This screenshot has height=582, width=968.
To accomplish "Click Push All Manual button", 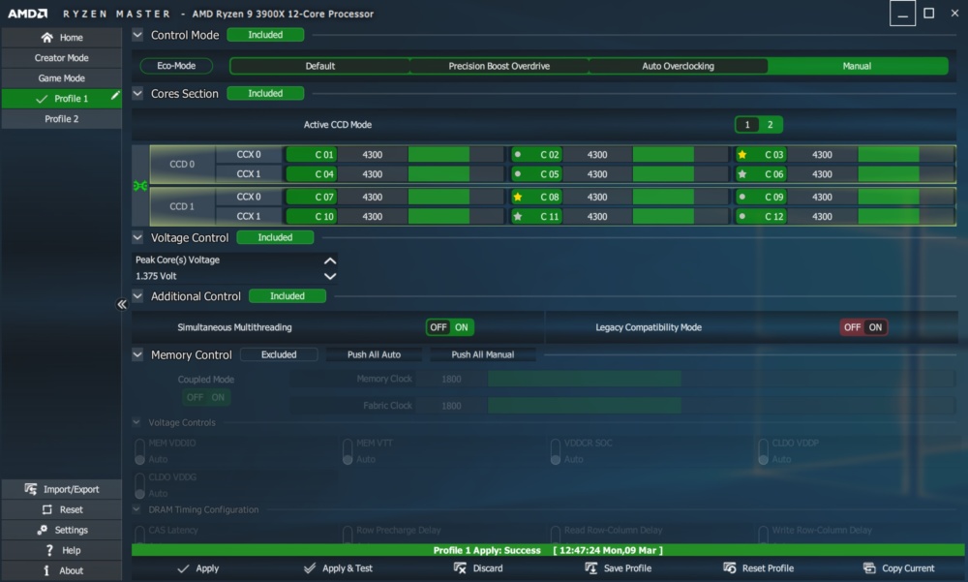I will pos(483,354).
